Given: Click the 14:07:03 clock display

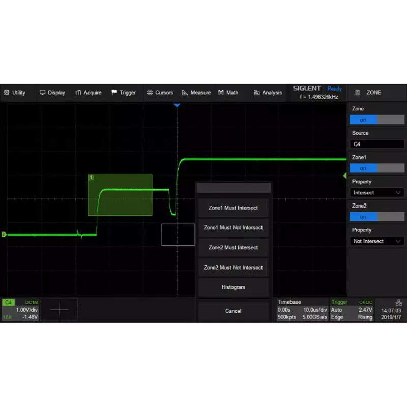Looking at the screenshot, I should click(391, 310).
